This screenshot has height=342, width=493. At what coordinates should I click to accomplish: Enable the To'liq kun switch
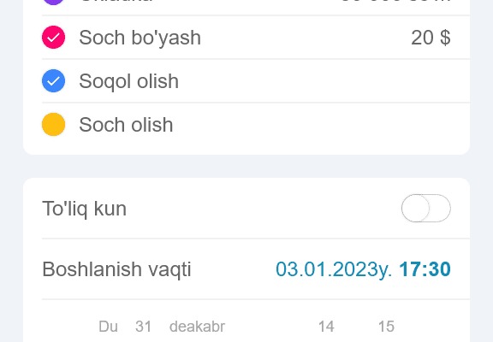tap(425, 209)
